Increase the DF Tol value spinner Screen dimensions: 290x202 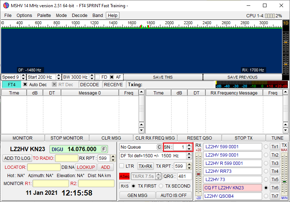189,154
